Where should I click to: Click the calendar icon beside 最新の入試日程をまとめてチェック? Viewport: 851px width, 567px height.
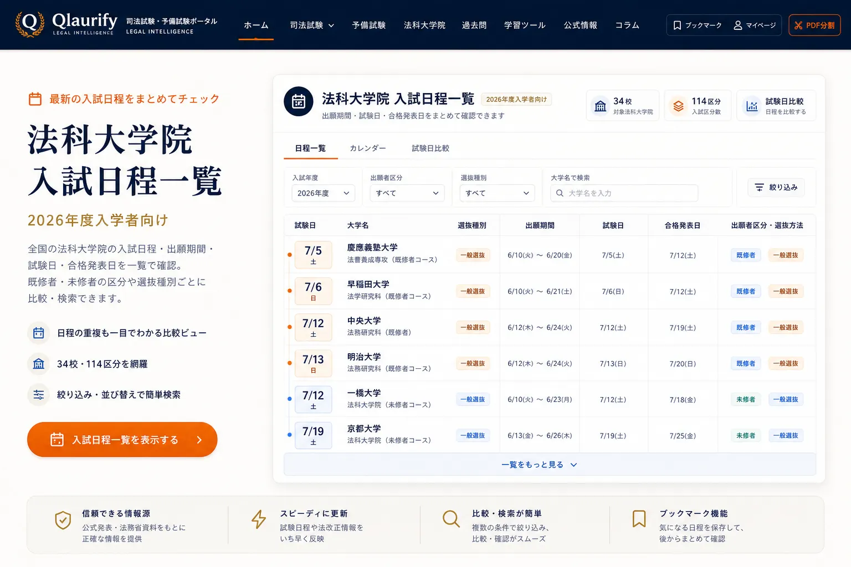point(35,99)
